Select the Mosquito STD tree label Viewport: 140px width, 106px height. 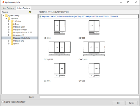(19, 41)
